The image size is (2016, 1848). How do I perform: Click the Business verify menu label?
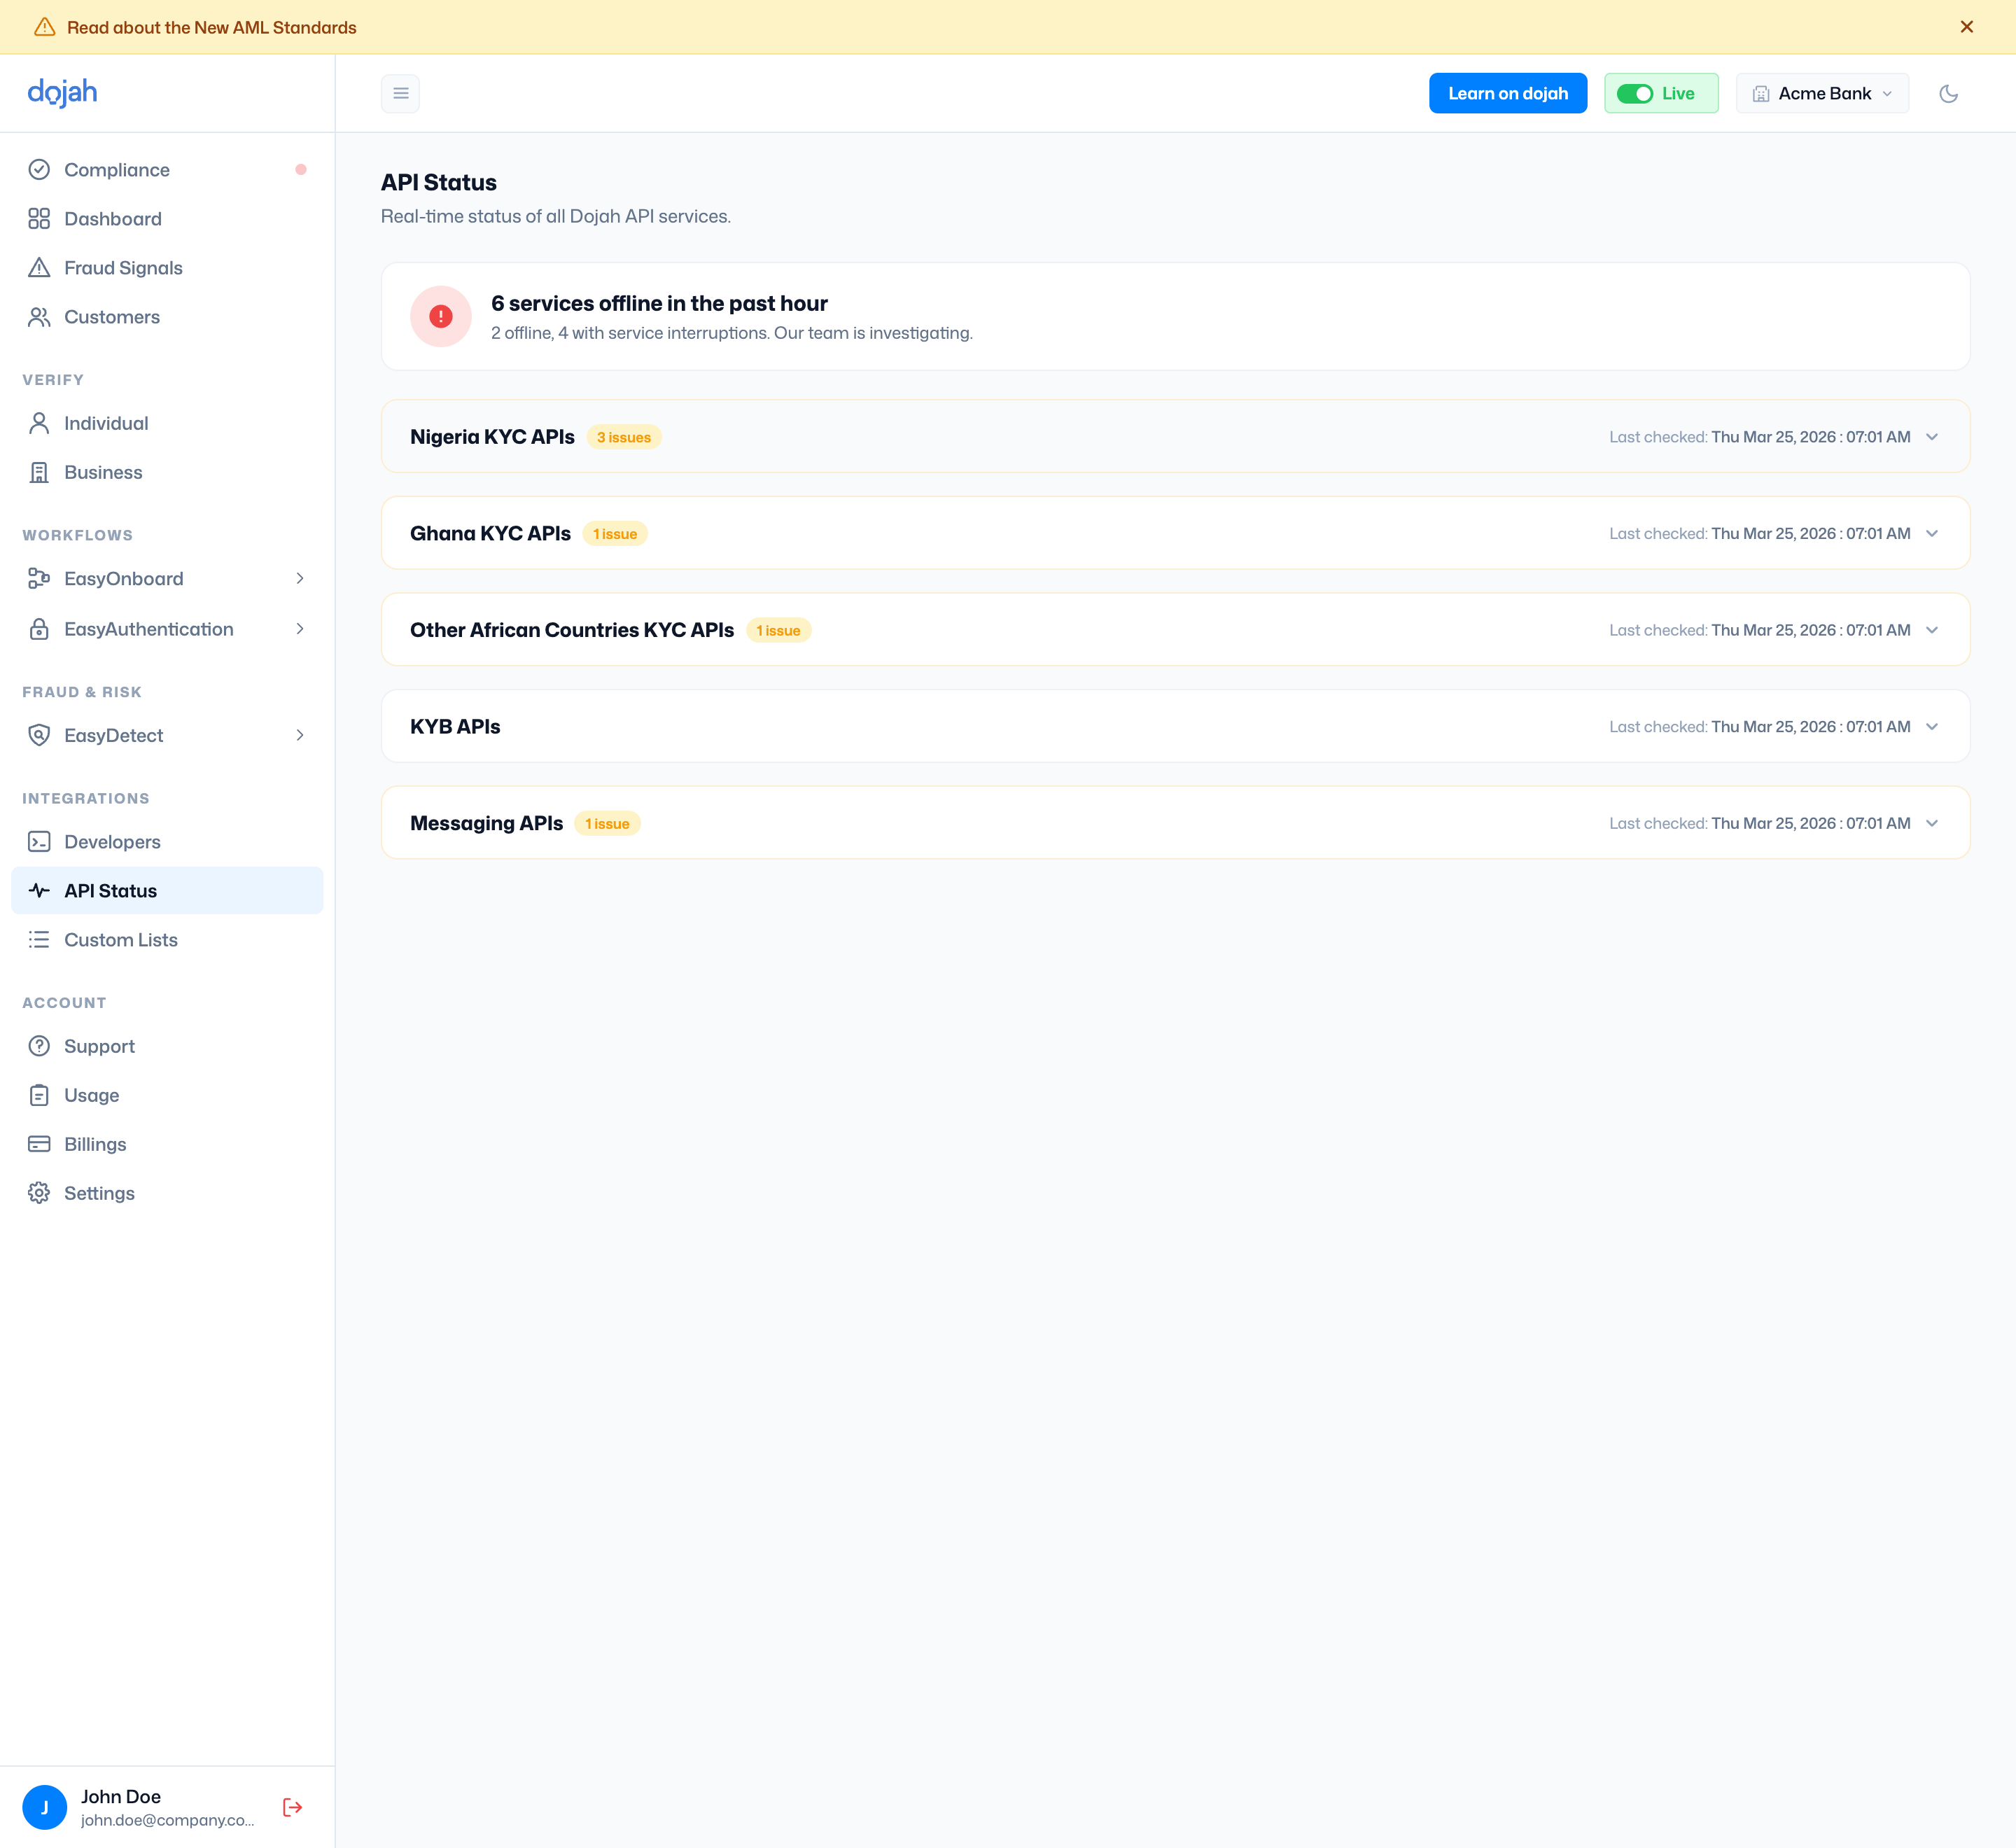point(103,472)
